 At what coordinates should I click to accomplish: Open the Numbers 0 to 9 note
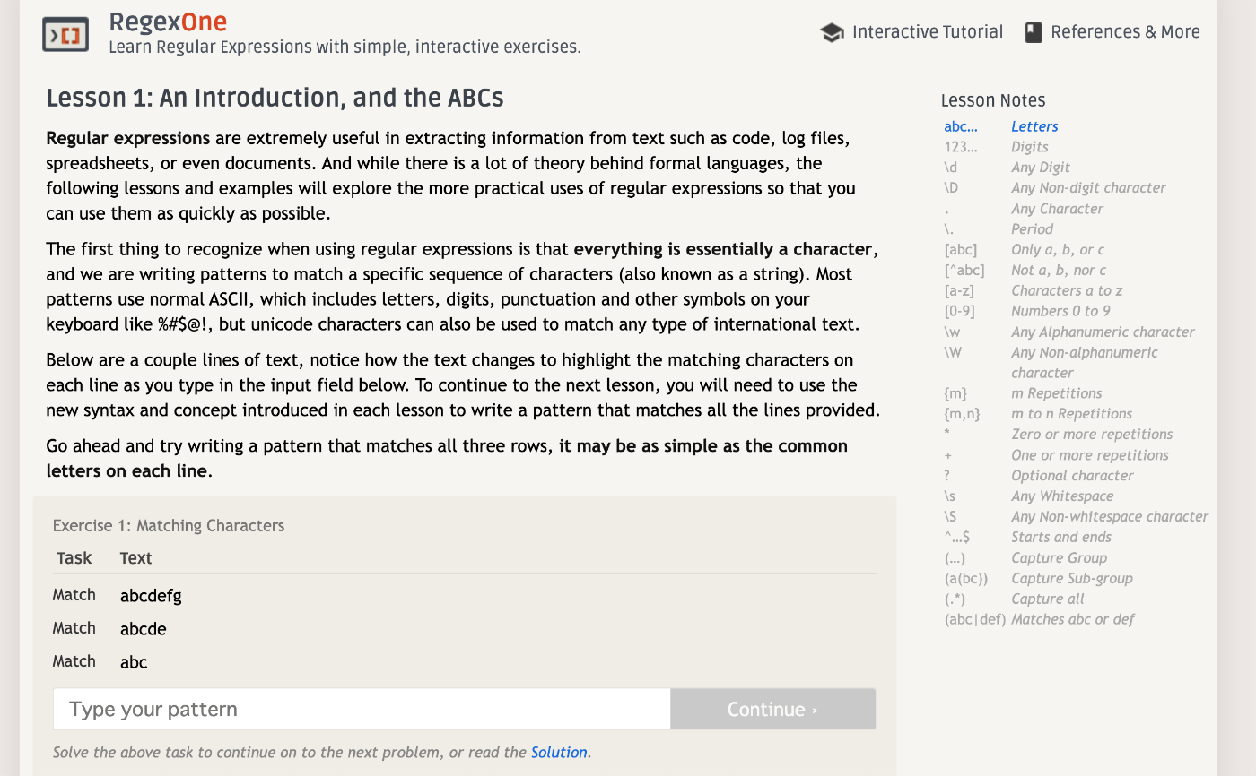pos(1060,312)
